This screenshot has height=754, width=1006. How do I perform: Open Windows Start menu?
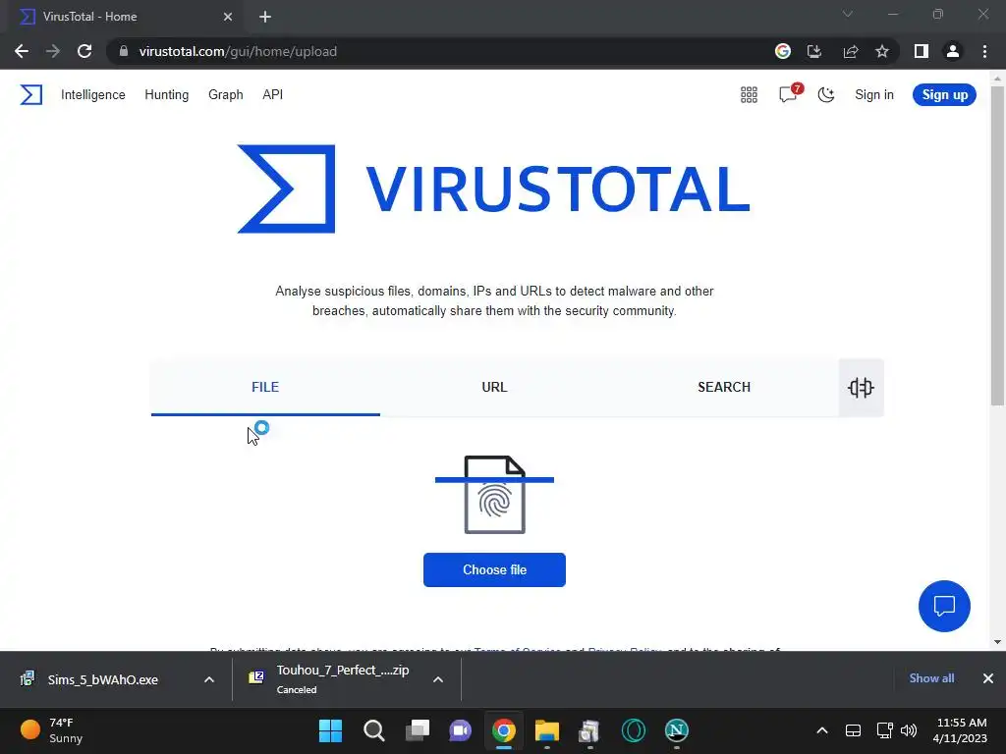330,730
